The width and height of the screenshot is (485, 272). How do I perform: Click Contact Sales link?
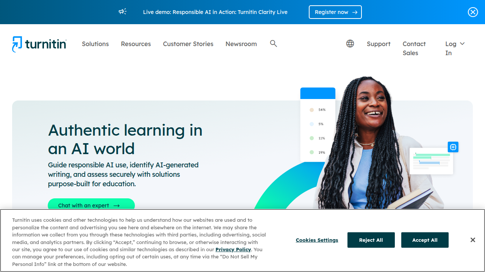[414, 48]
